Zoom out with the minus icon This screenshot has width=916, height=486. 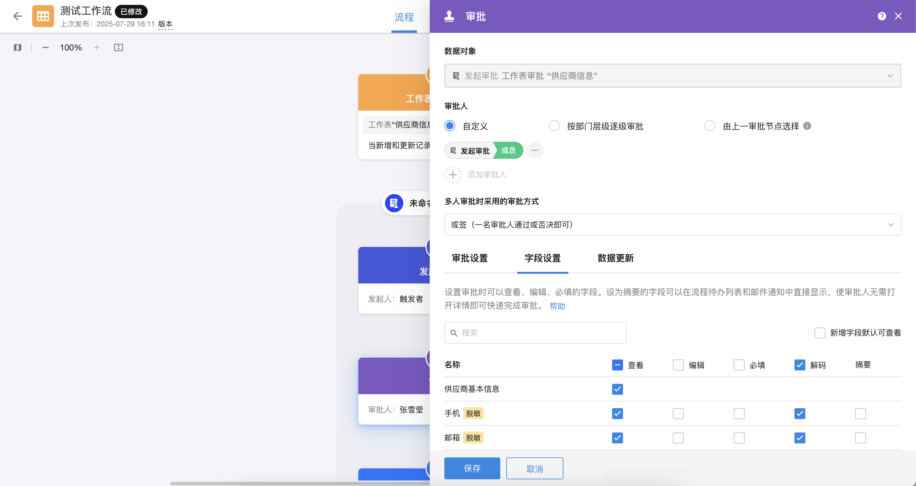pyautogui.click(x=45, y=47)
